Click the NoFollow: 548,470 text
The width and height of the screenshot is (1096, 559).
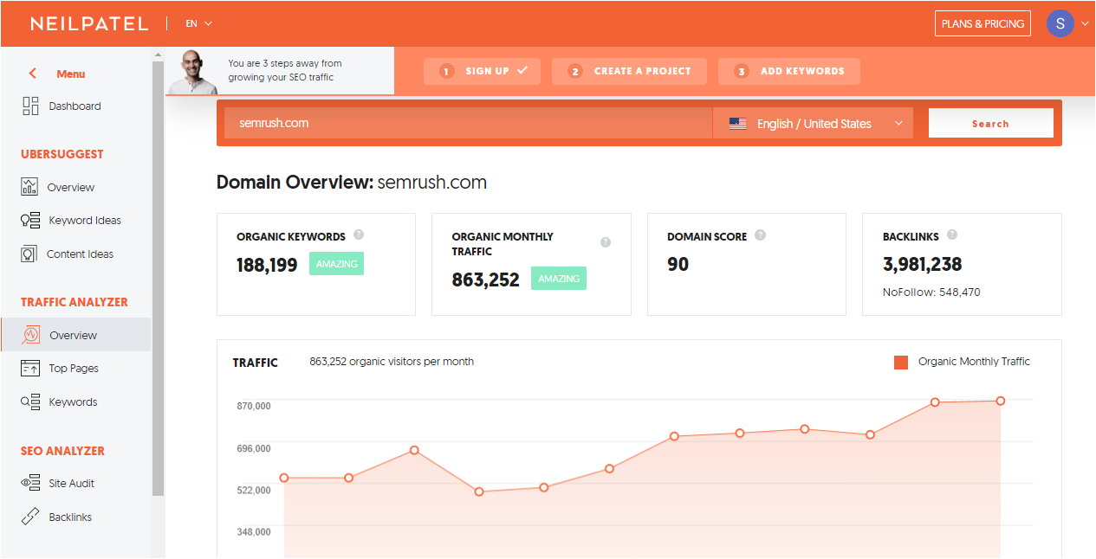[x=931, y=292]
